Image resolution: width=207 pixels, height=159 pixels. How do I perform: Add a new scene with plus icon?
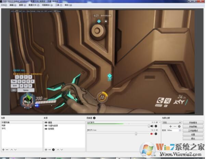(x=3, y=149)
